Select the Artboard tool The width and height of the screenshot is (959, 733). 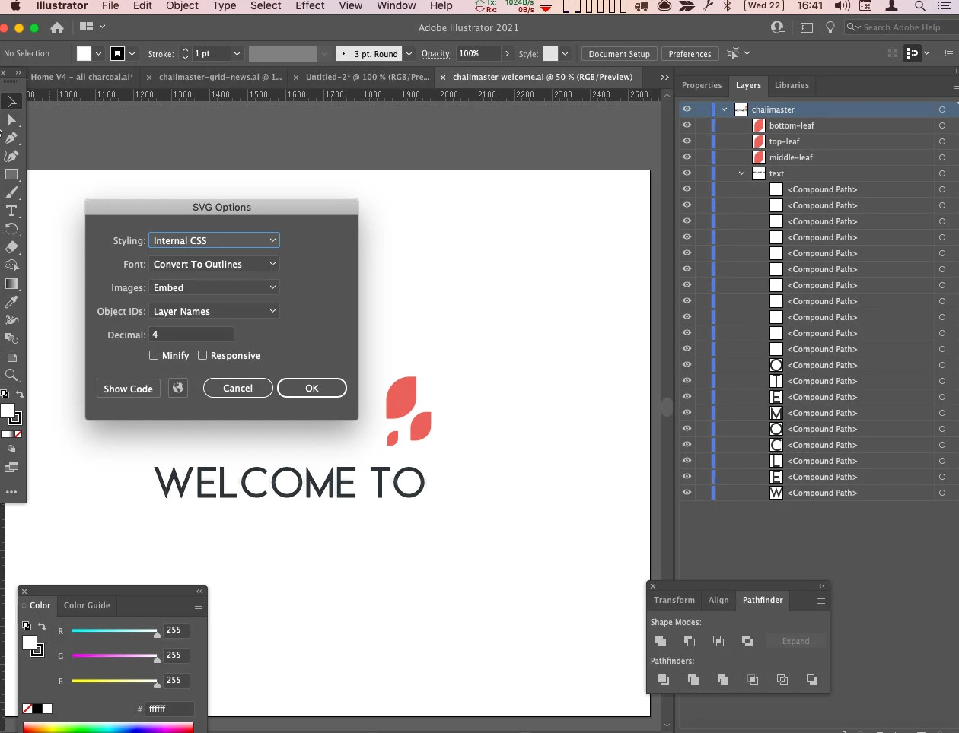pos(11,357)
